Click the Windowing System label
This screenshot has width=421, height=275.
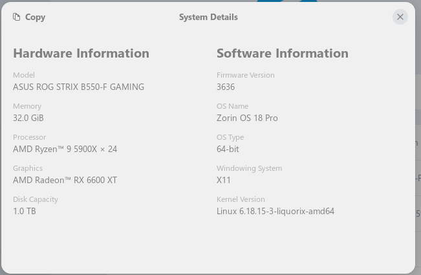pyautogui.click(x=249, y=168)
